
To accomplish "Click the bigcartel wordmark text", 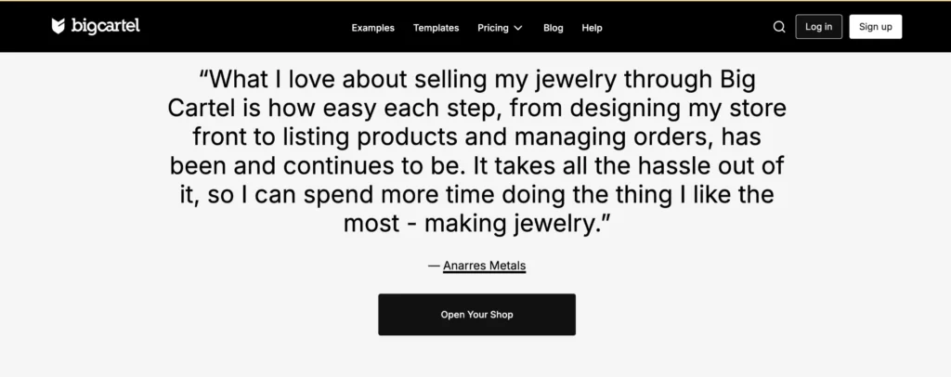I will pos(106,26).
